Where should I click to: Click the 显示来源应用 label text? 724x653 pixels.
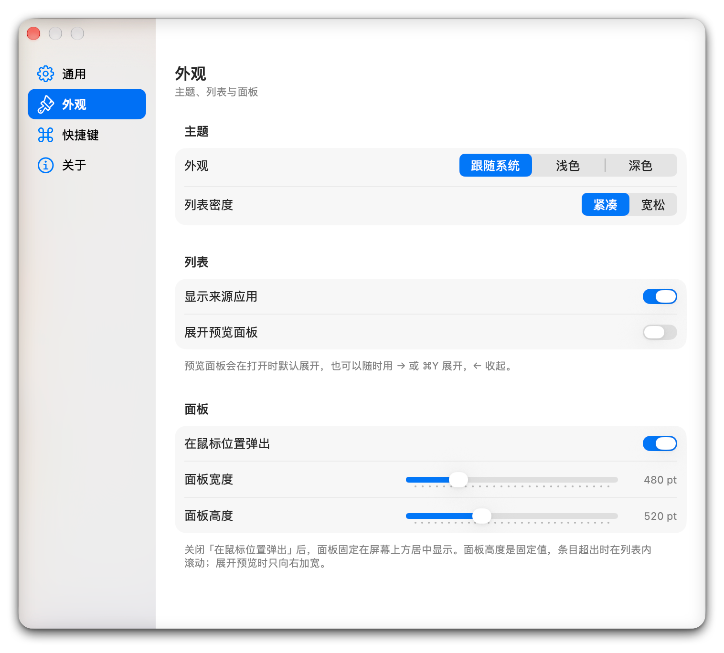pos(221,296)
